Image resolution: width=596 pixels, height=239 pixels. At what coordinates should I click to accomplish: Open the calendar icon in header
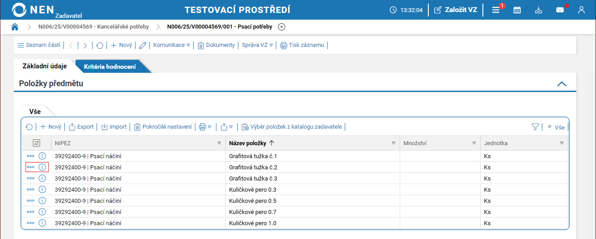[x=517, y=10]
